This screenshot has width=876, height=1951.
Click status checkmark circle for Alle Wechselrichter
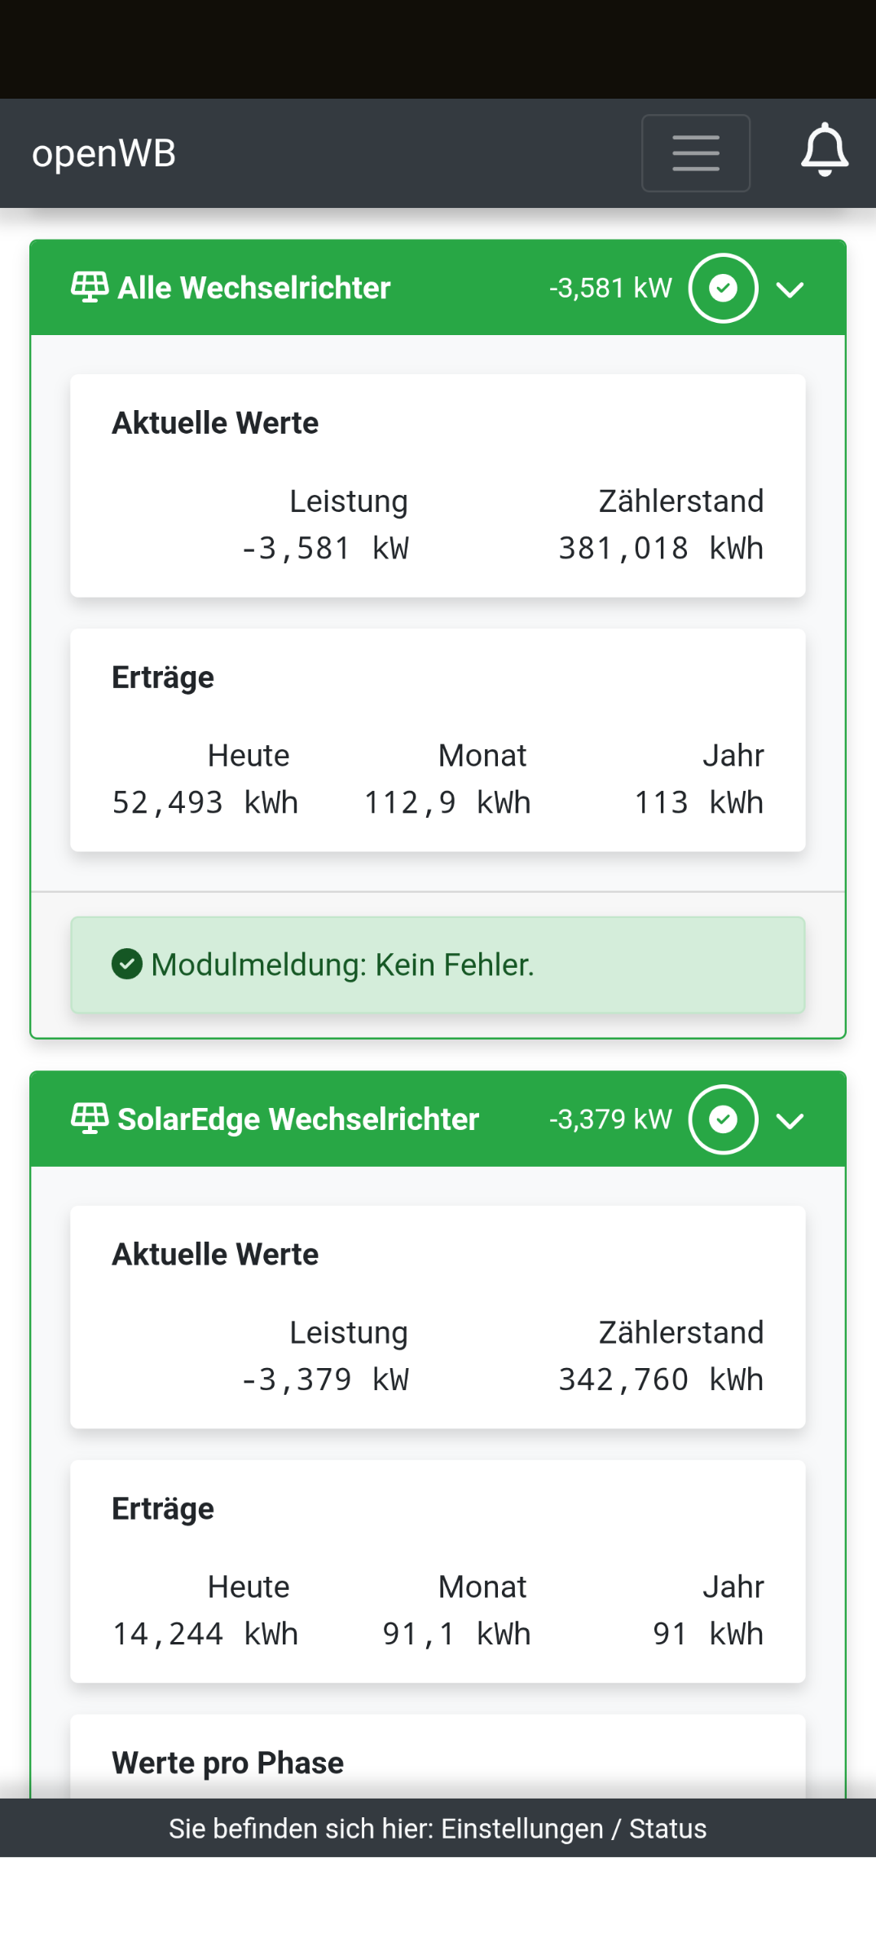tap(723, 288)
